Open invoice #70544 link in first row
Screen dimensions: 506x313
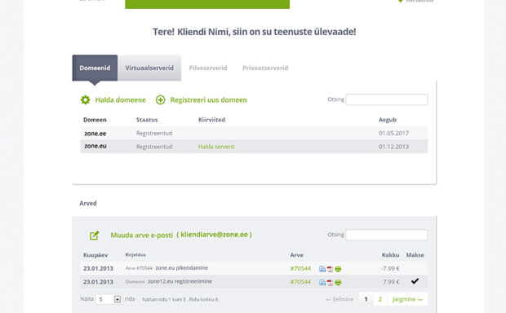pyautogui.click(x=300, y=268)
